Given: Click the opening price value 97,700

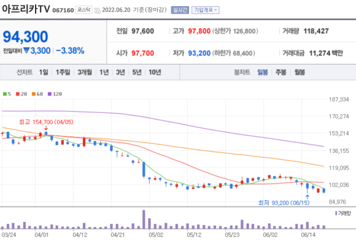Looking at the screenshot, I should pyautogui.click(x=143, y=53).
